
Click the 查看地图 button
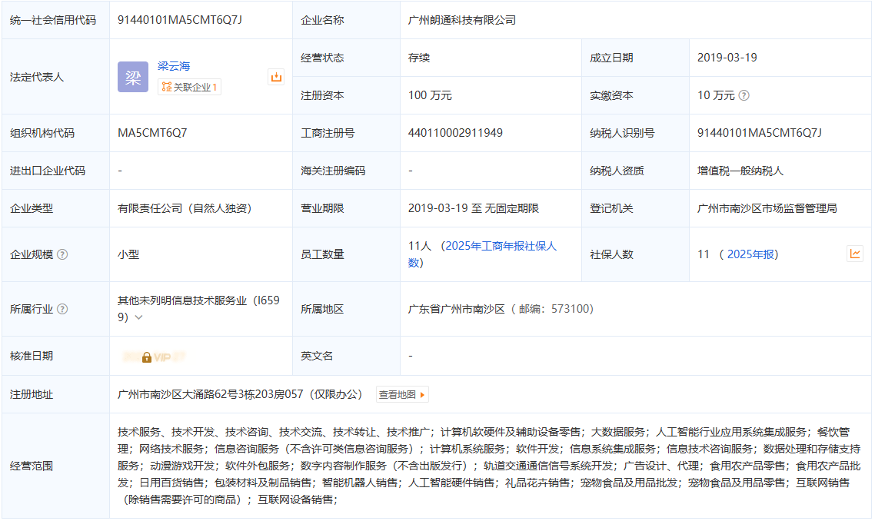coord(402,395)
